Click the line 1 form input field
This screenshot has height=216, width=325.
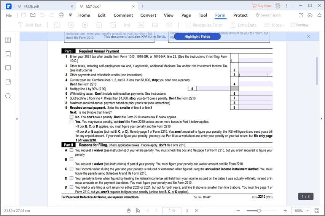256,60
